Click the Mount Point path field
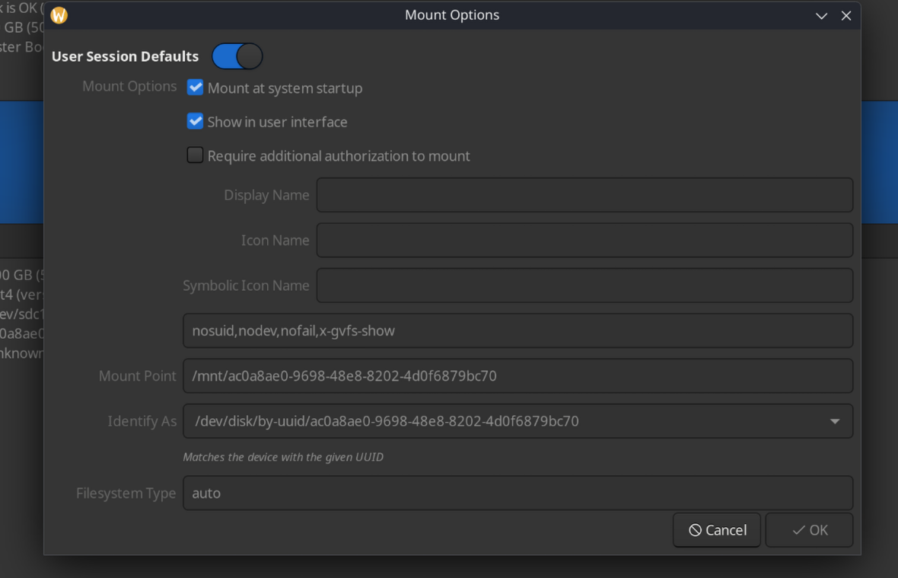Screen dimensions: 898x578 coord(517,376)
